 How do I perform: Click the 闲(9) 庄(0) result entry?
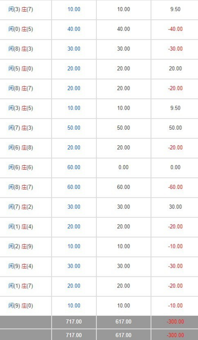(21, 306)
